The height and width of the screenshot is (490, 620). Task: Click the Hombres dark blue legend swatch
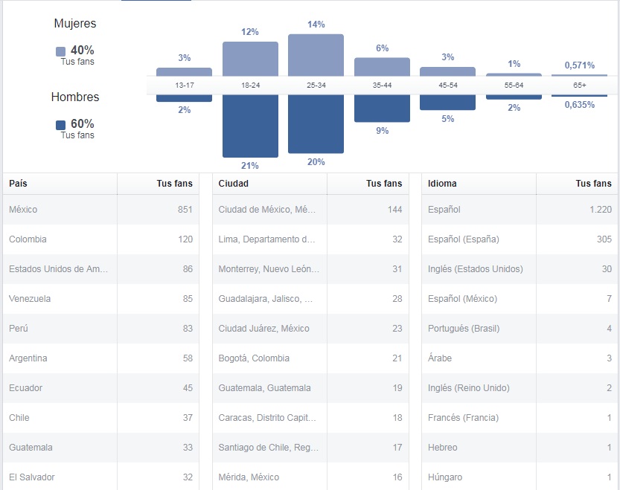[60, 125]
